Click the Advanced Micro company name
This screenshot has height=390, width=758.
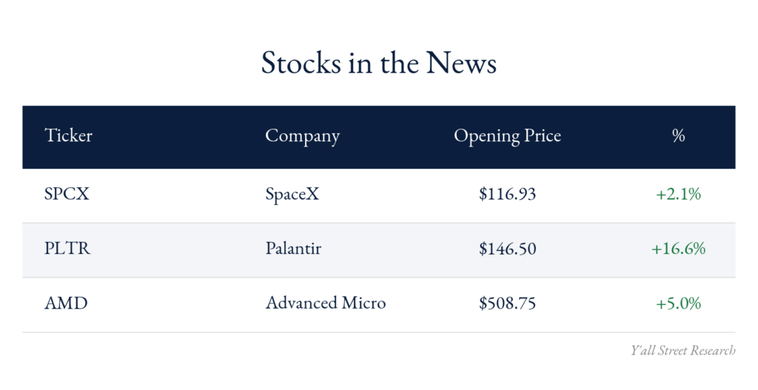coord(326,303)
